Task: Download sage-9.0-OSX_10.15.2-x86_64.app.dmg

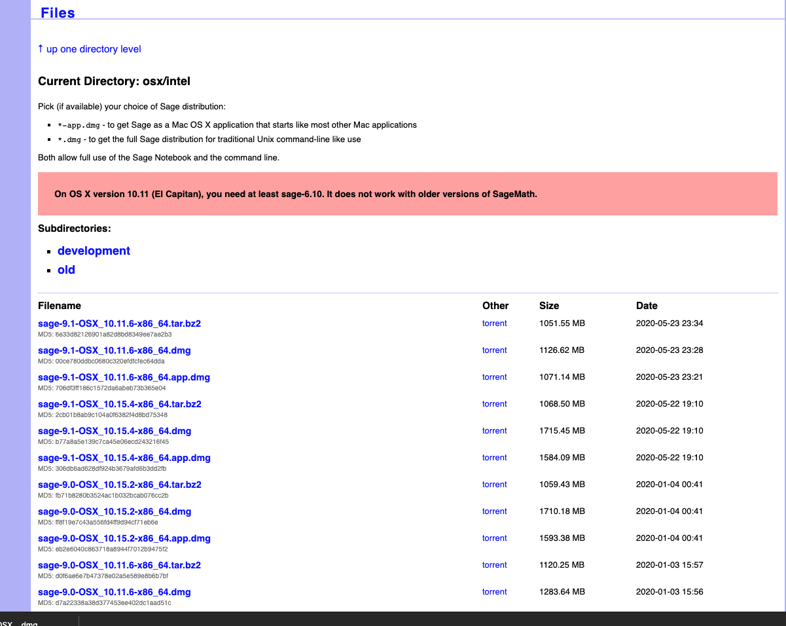Action: tap(124, 538)
